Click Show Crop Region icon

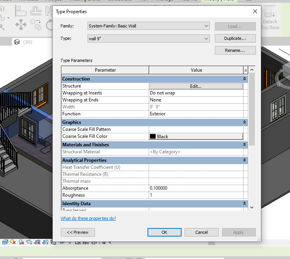(x=45, y=242)
